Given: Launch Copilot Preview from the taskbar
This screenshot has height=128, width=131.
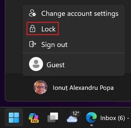Looking at the screenshot, I should coord(34,118).
